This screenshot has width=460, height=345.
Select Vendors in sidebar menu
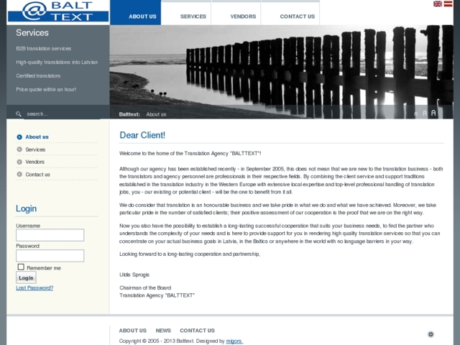point(35,162)
